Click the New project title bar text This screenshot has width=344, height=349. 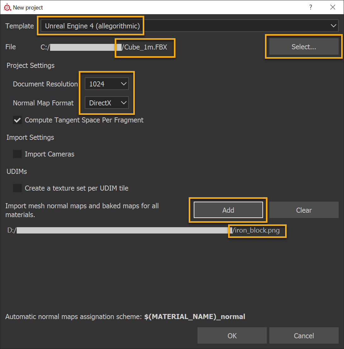click(28, 7)
